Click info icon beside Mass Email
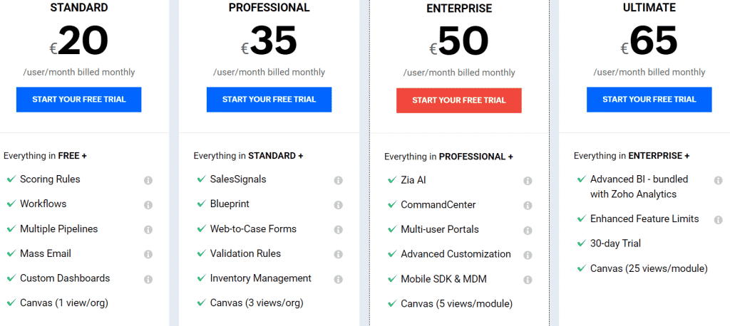 [148, 254]
